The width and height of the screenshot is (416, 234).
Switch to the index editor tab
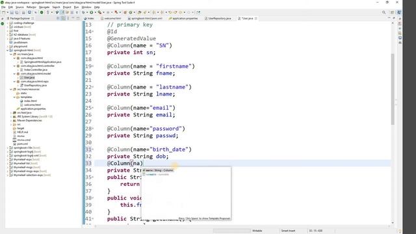pos(89,18)
